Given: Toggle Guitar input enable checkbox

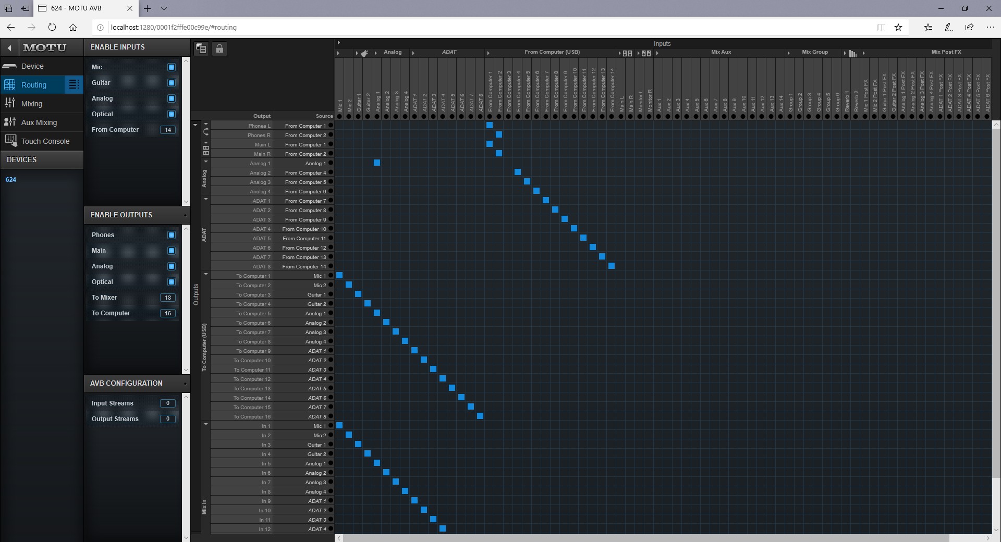Looking at the screenshot, I should 171,82.
